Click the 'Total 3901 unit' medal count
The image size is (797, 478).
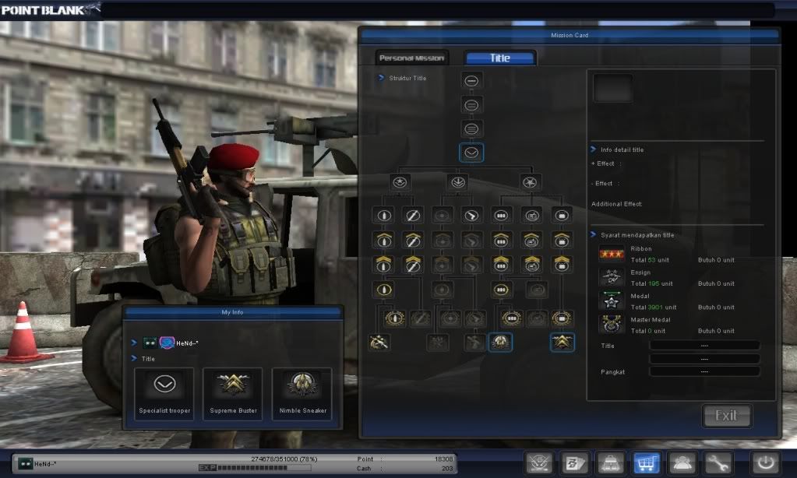(654, 308)
